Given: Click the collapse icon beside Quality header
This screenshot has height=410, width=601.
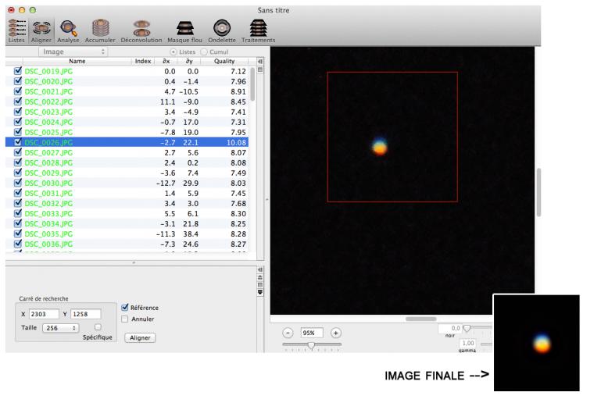Looking at the screenshot, I should (x=260, y=62).
